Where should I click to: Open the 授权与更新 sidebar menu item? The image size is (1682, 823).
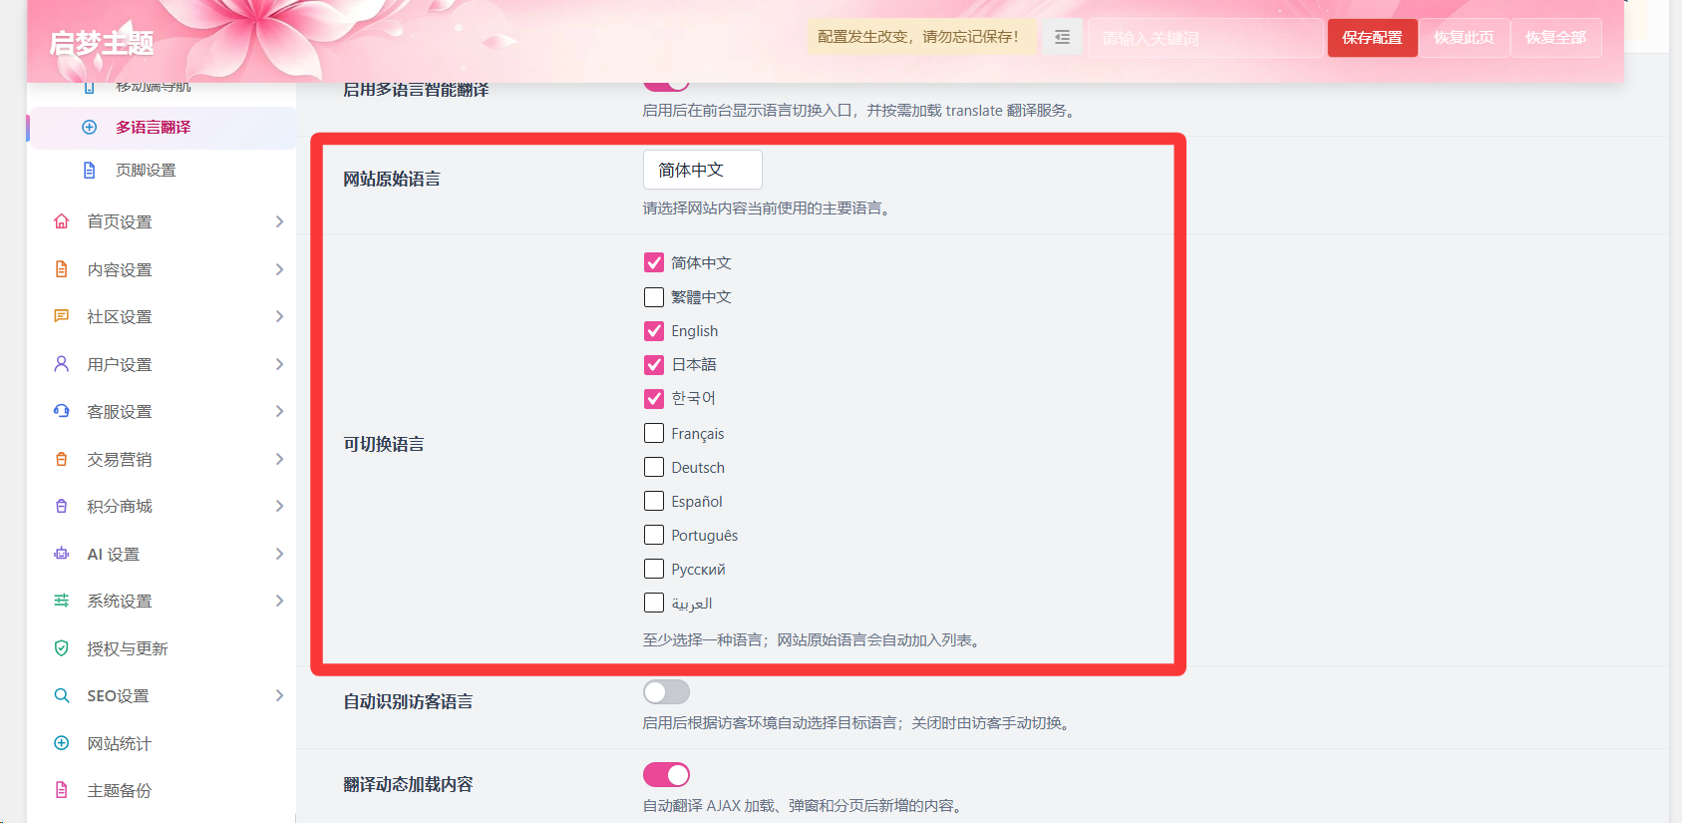click(x=164, y=648)
